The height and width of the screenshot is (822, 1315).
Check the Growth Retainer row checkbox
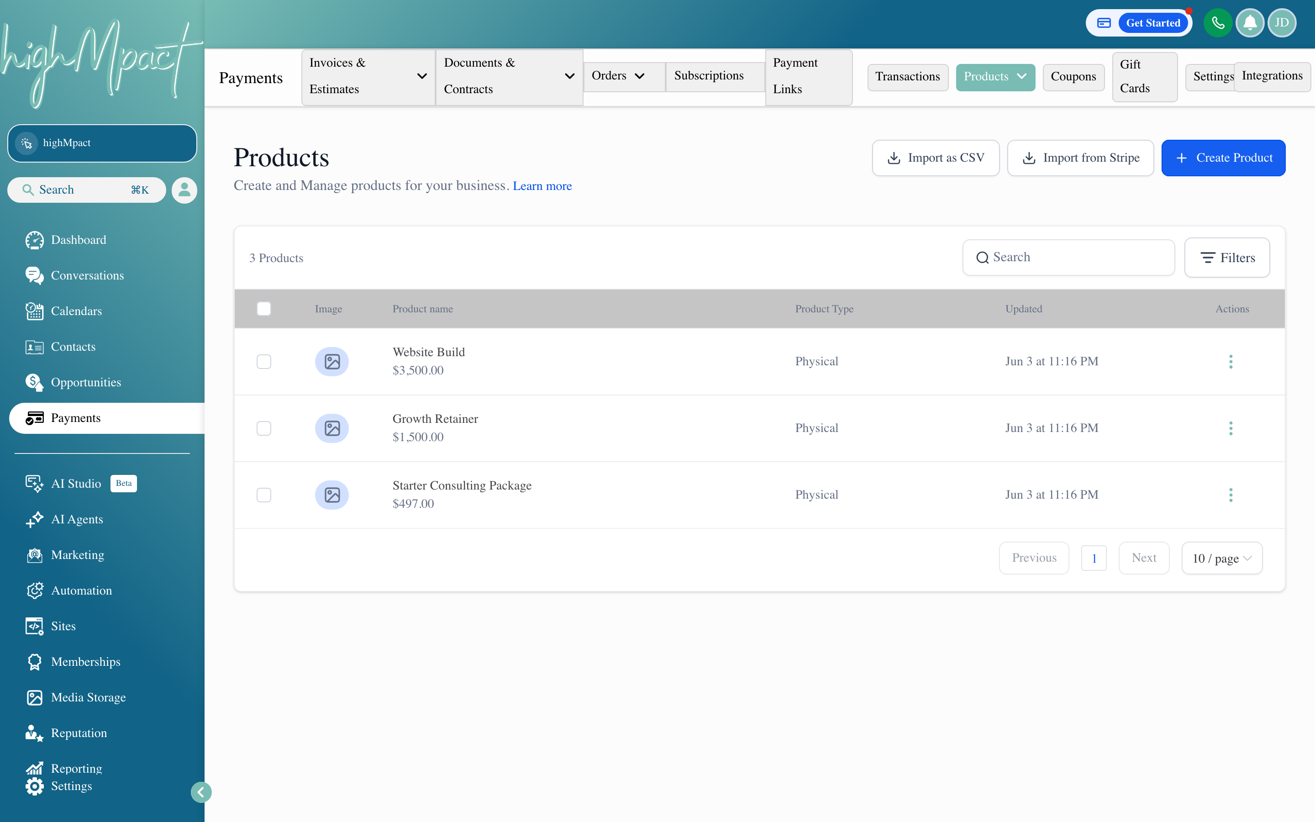[263, 428]
